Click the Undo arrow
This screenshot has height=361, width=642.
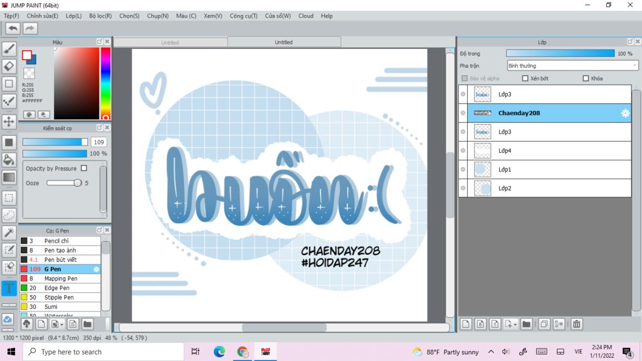pyautogui.click(x=13, y=28)
